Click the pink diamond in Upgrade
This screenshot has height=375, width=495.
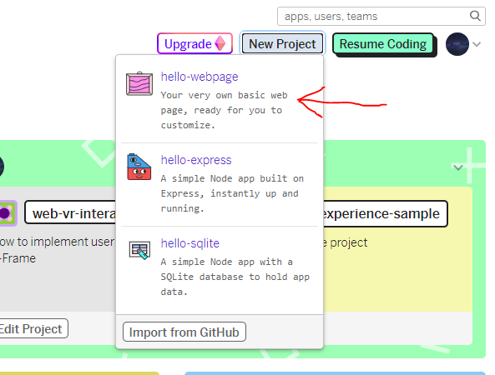pos(220,43)
